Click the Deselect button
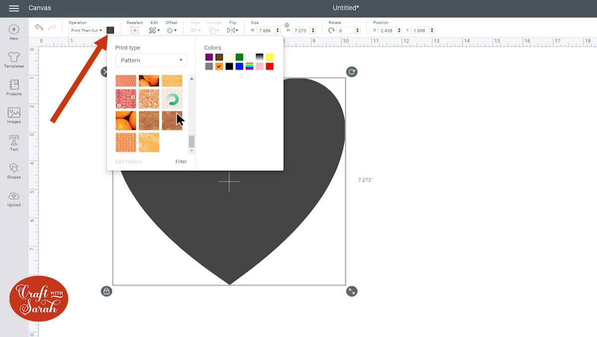 tap(134, 30)
